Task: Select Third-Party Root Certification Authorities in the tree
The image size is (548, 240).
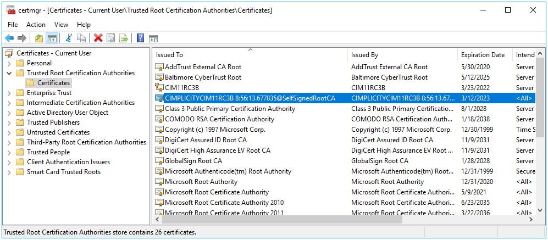Action: click(87, 142)
